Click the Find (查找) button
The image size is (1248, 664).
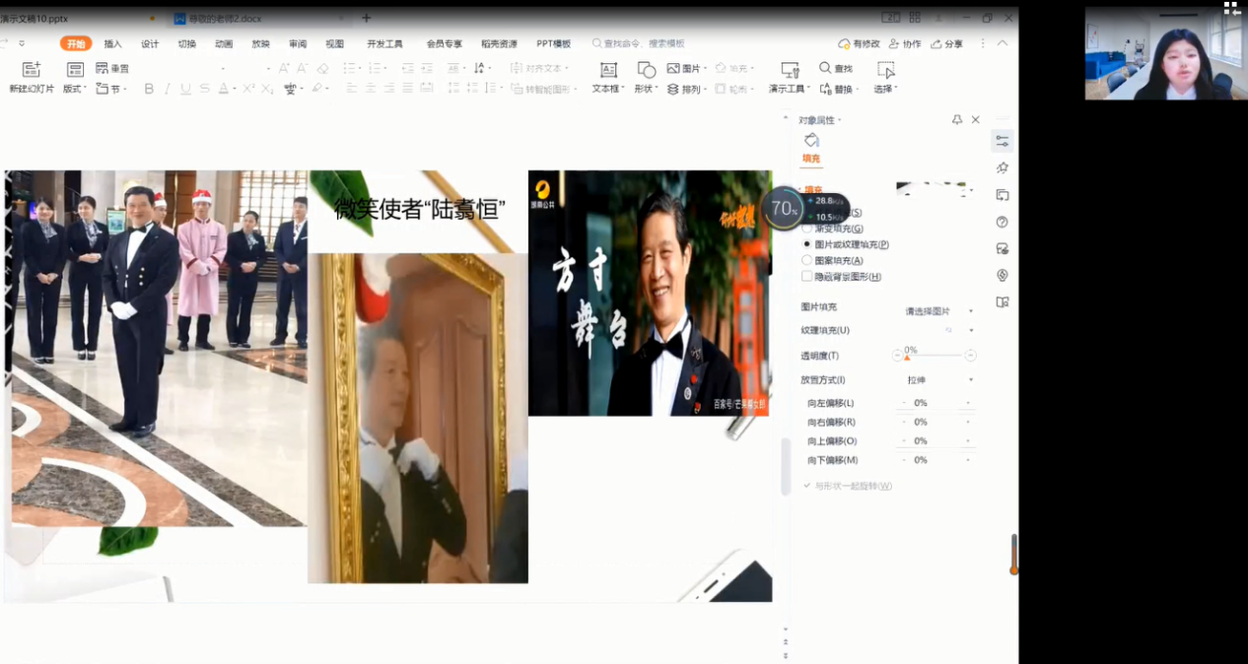click(836, 68)
